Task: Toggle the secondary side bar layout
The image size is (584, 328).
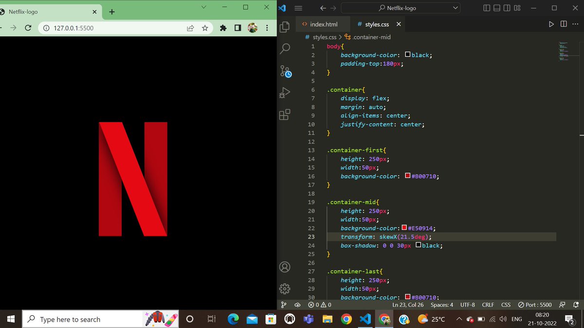Action: (x=507, y=8)
